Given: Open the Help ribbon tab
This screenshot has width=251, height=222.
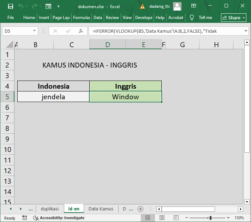Looking at the screenshot, I should [160, 18].
